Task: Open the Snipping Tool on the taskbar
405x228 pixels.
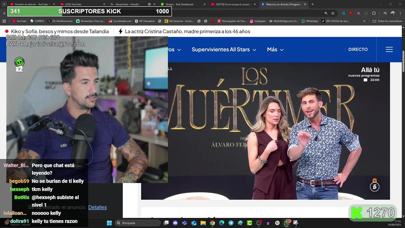Action: click(x=296, y=223)
